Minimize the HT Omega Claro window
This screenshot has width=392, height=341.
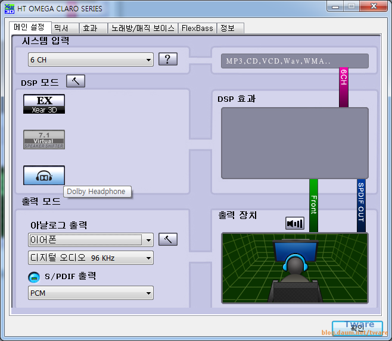coord(335,7)
